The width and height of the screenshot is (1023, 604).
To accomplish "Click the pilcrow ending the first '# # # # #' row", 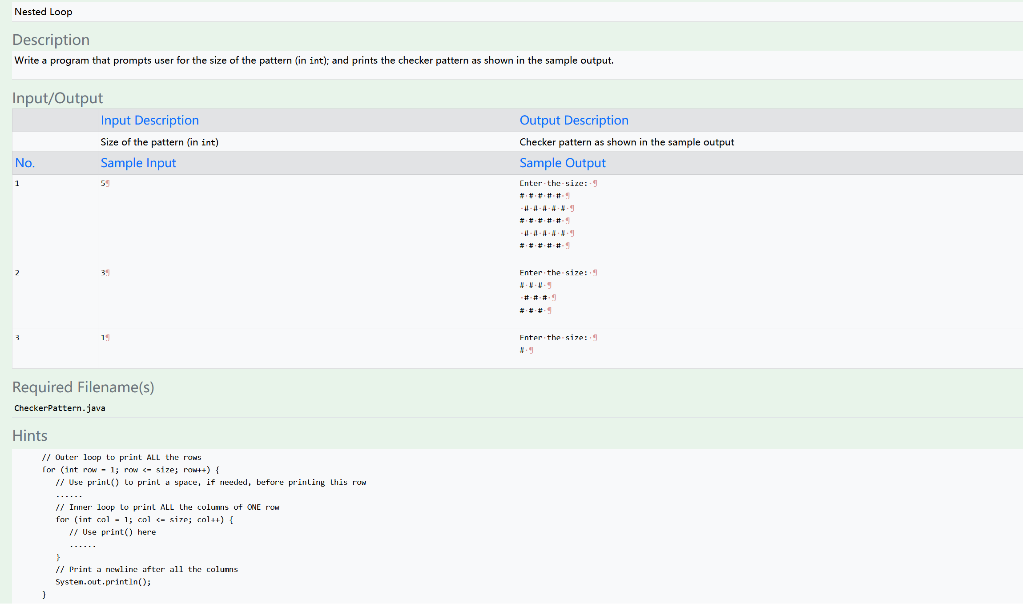I will [568, 195].
